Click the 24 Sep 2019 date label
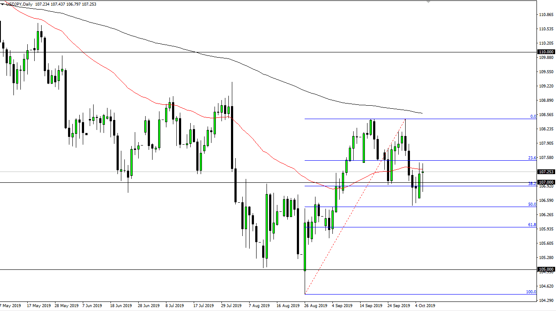This screenshot has height=311, width=556. (x=399, y=306)
